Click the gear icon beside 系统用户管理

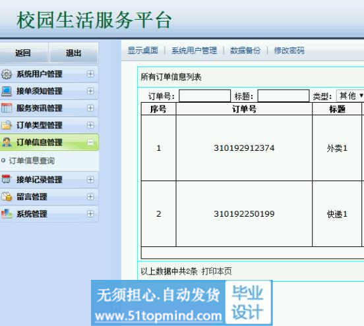(7, 74)
